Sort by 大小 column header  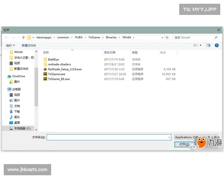(163, 53)
